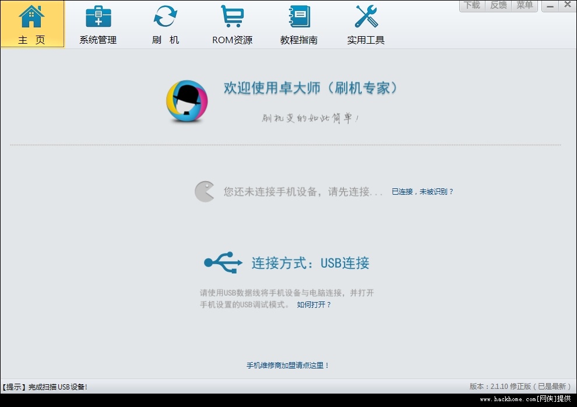Image resolution: width=577 pixels, height=407 pixels.
Task: Minimize the 卓大师 window
Action: point(550,5)
